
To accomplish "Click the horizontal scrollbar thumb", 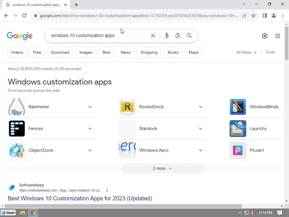I will pyautogui.click(x=123, y=206).
